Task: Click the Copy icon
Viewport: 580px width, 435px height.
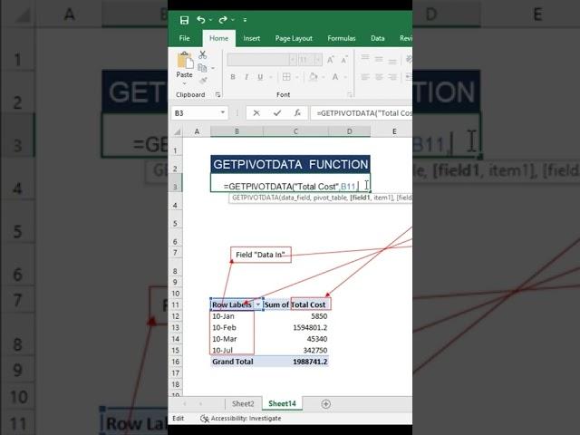Action: coord(202,68)
